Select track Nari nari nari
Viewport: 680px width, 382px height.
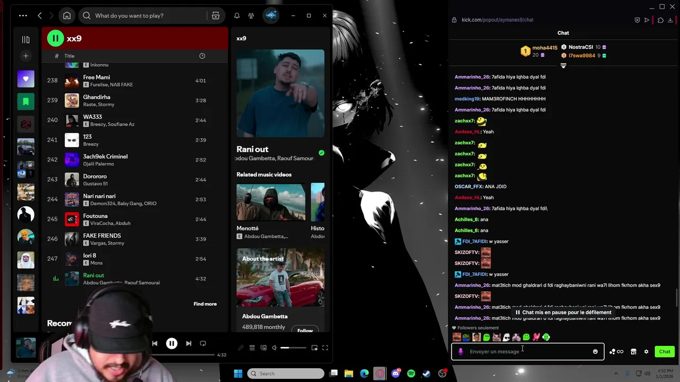[135, 199]
